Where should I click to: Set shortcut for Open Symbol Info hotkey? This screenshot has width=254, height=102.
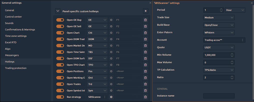(128, 91)
